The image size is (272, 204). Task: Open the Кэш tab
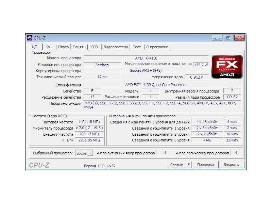pyautogui.click(x=49, y=47)
